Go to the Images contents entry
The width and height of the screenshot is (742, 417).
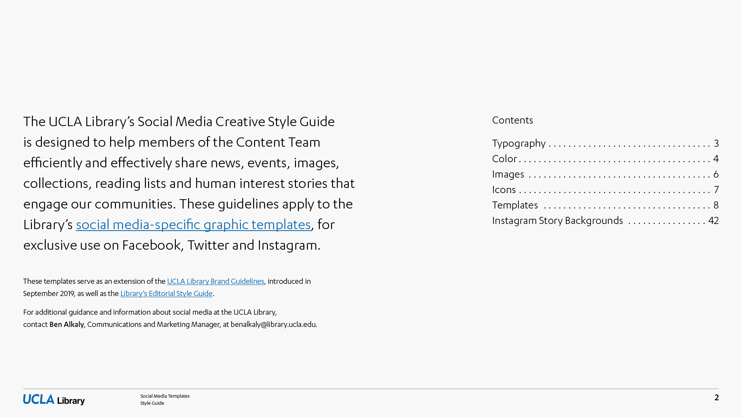tap(508, 174)
